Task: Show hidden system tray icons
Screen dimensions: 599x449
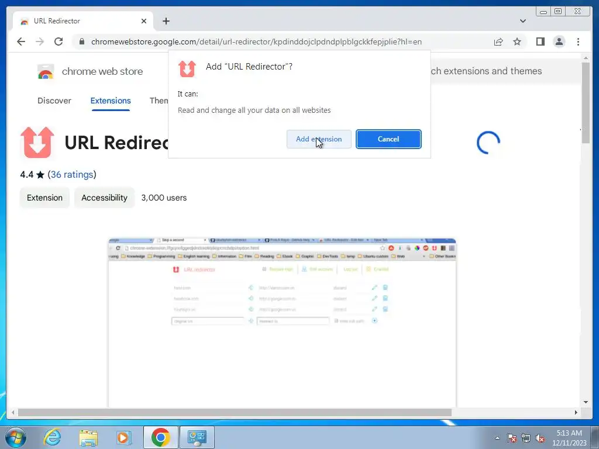Action: tap(497, 438)
